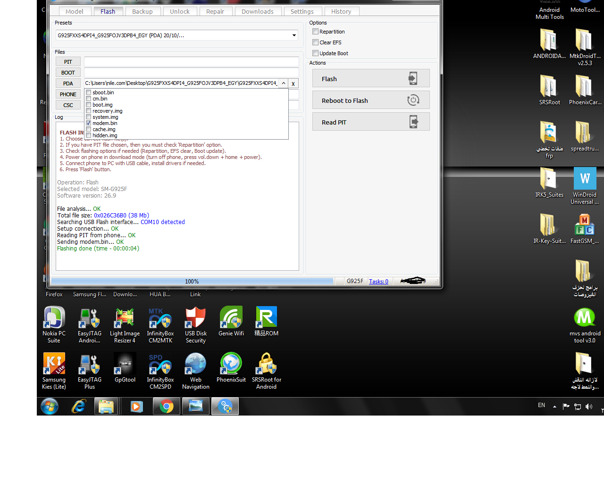
Task: Check system.img in file list
Action: [88, 117]
